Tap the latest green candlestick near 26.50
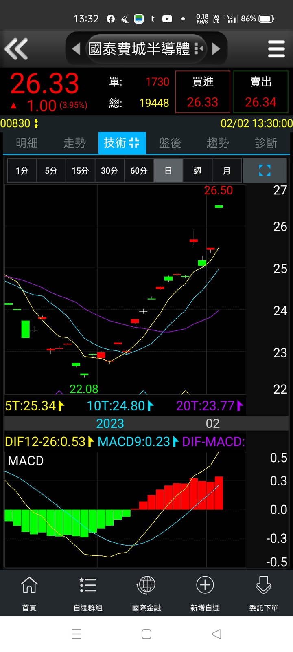The height and width of the screenshot is (652, 293). [x=219, y=207]
